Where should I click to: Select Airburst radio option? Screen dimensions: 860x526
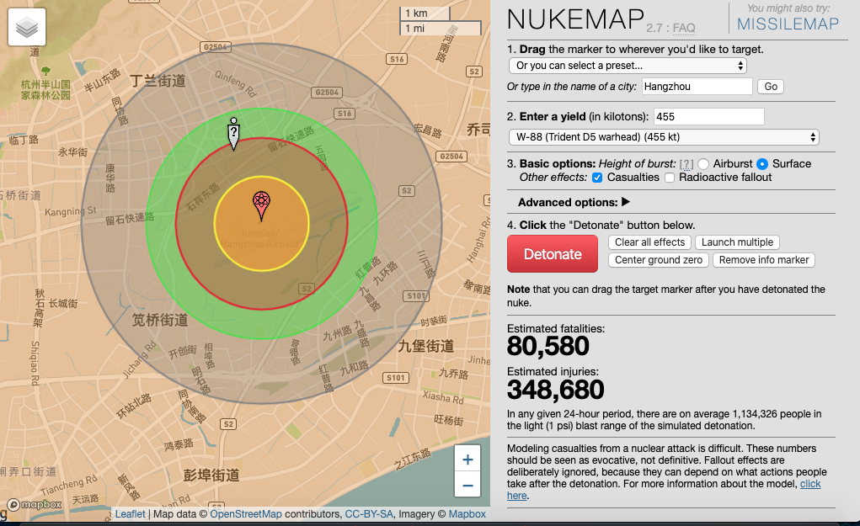[703, 164]
